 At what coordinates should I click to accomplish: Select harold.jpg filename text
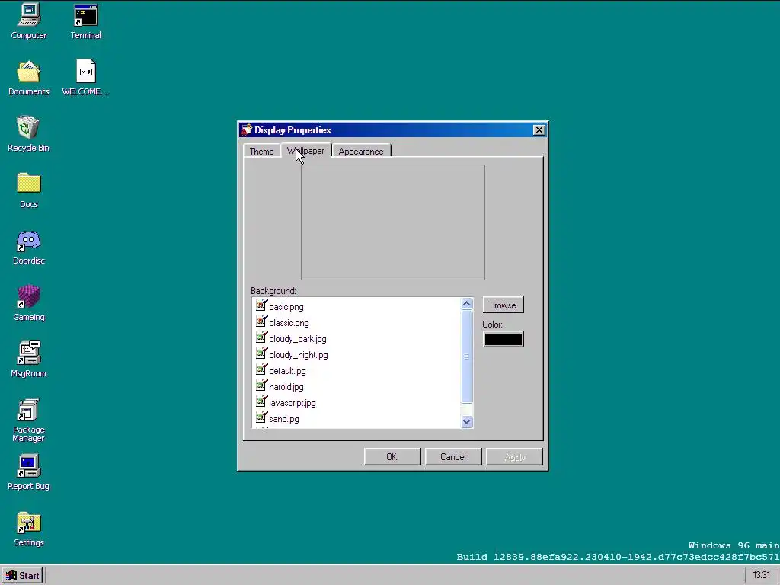(x=286, y=386)
